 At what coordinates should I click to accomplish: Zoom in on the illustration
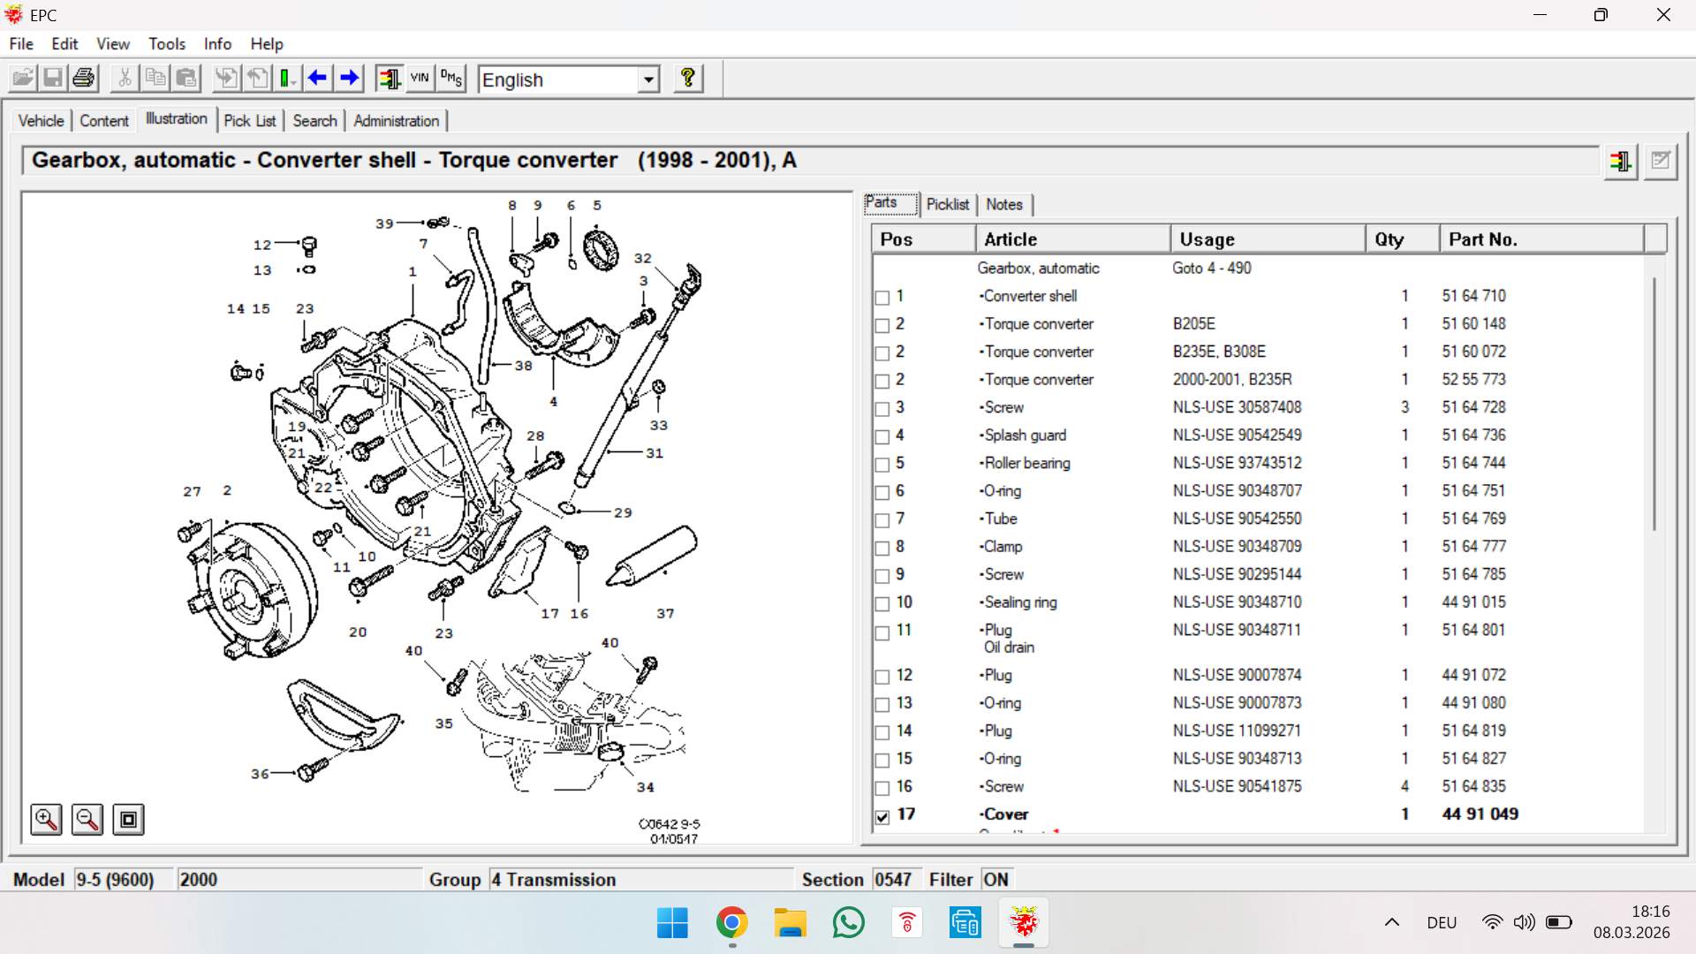click(x=46, y=820)
